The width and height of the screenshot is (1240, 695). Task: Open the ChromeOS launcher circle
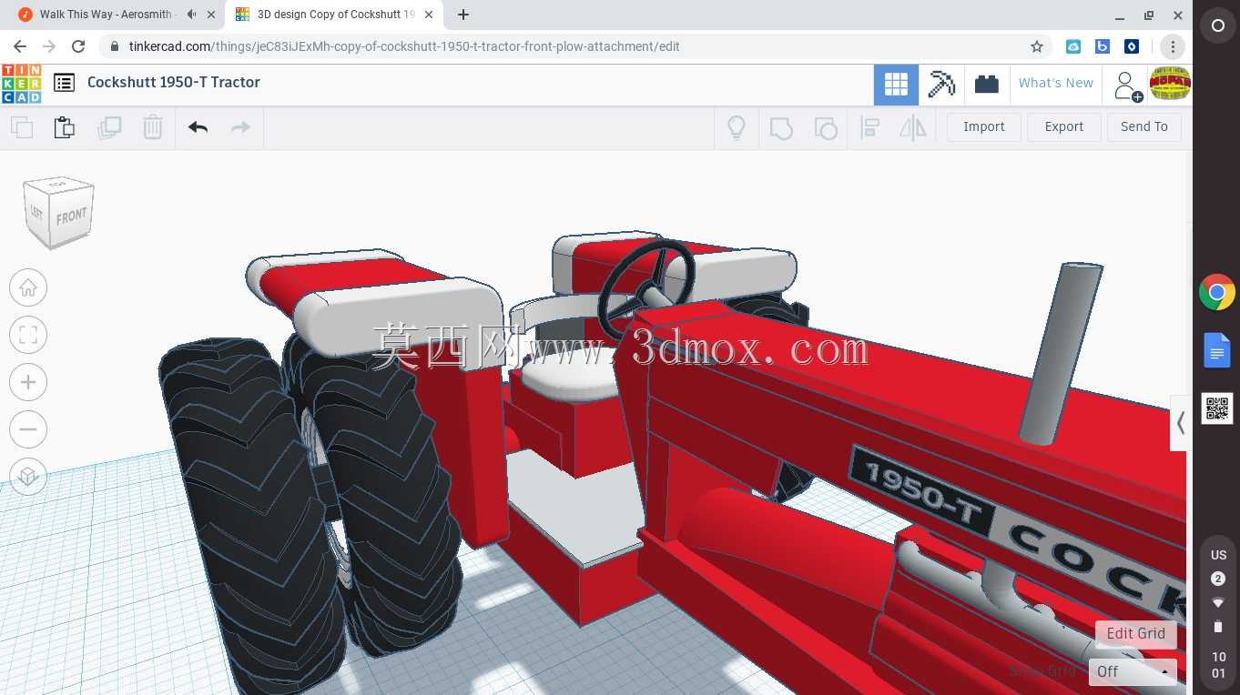tap(1217, 26)
